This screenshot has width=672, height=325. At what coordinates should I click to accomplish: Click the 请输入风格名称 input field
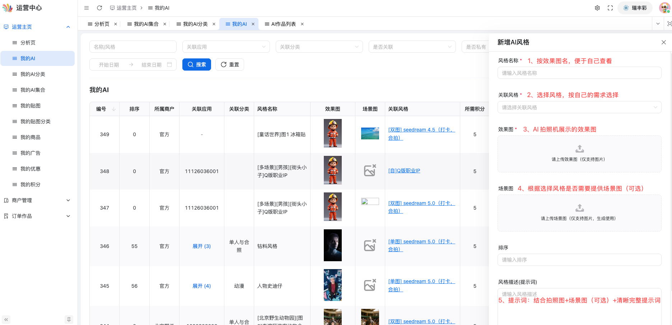pos(579,73)
